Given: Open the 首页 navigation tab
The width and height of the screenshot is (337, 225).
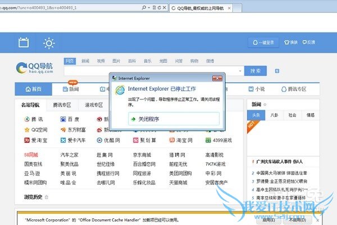Looking at the screenshot, I should pyautogui.click(x=34, y=89).
